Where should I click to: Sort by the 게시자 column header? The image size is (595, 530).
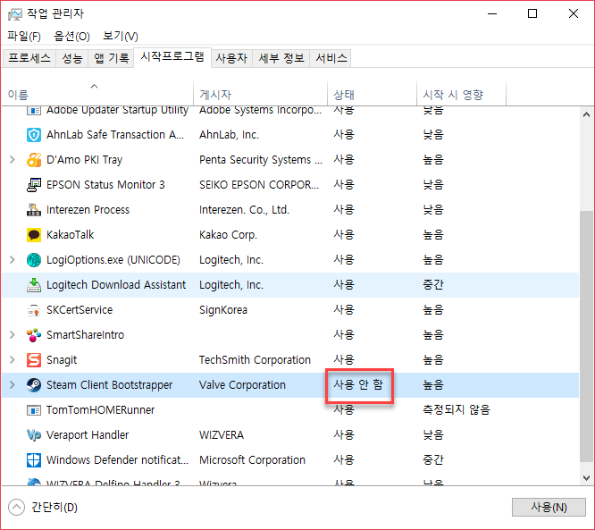(x=260, y=94)
